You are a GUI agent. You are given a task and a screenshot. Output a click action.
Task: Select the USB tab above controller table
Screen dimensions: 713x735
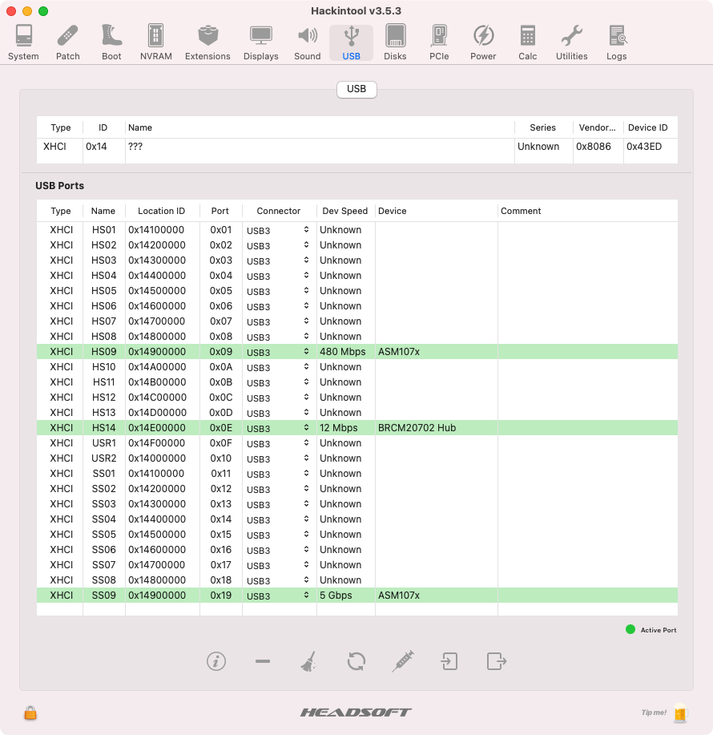coord(356,89)
